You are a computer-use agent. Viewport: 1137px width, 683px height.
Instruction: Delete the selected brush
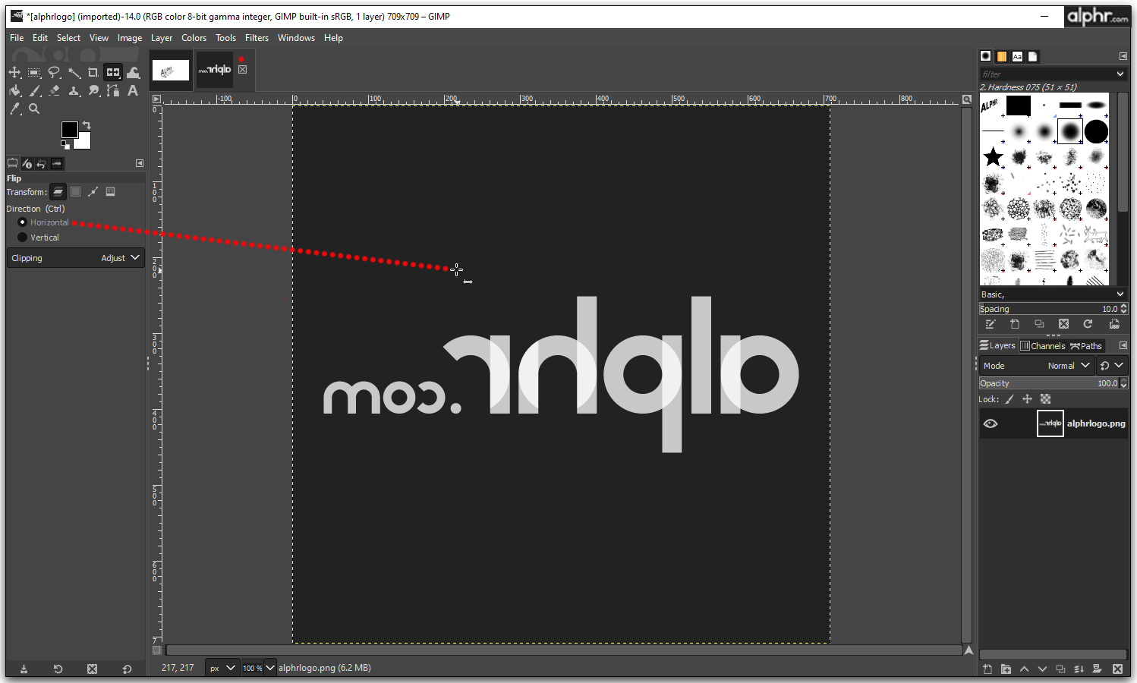tap(1063, 324)
